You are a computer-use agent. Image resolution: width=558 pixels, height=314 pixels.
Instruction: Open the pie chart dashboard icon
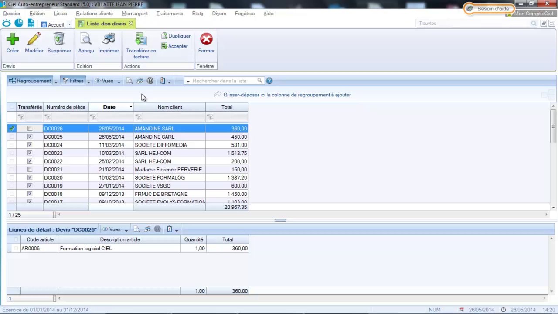coord(19,24)
